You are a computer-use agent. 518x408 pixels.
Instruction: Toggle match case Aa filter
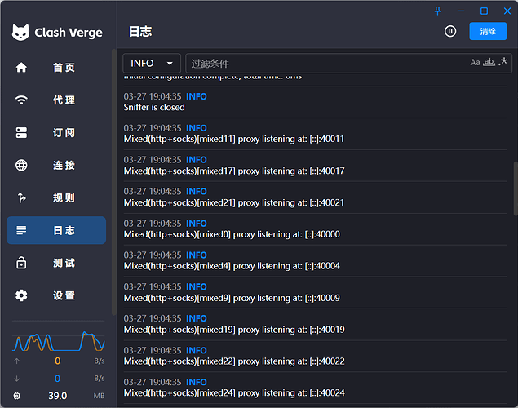(475, 62)
